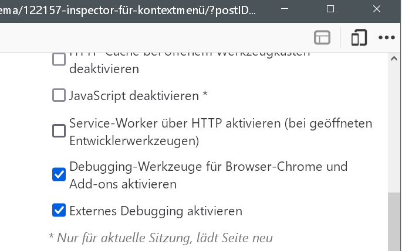This screenshot has height=251, width=402.
Task: Click the 'Nur für aktuelle Sitzung' footnote
Action: coord(160,238)
